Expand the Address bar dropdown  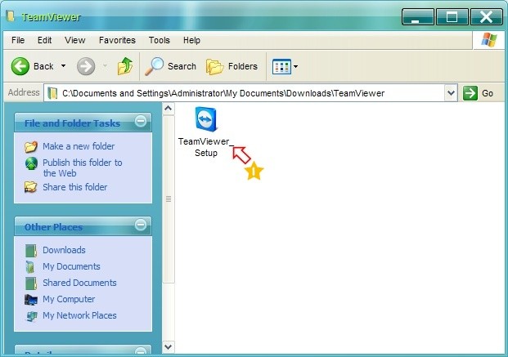tap(451, 93)
